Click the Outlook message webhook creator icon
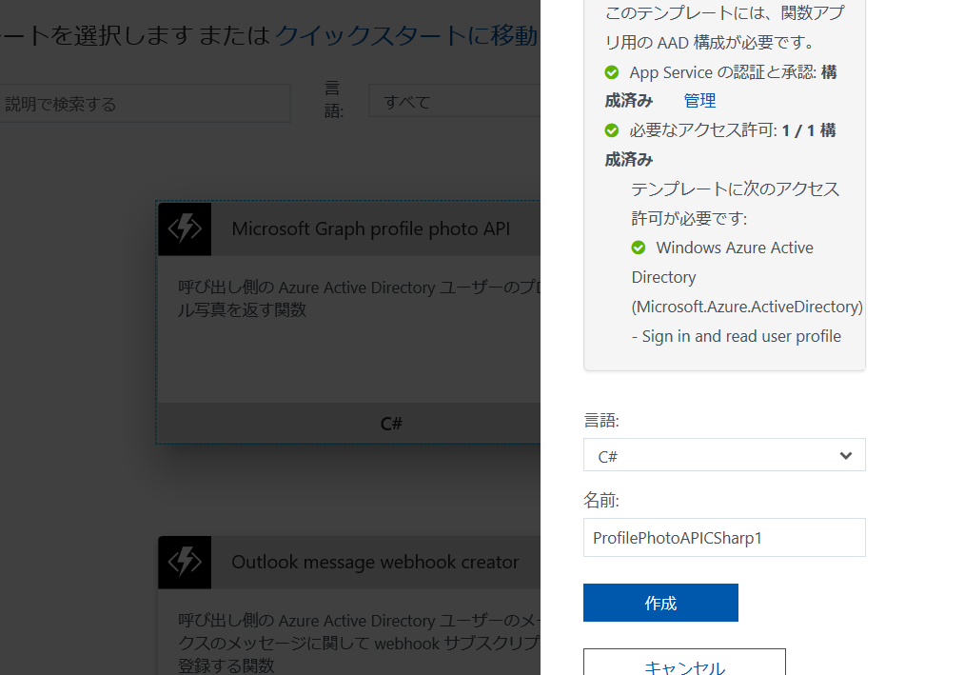Viewport: 964px width, 675px height. [x=184, y=562]
